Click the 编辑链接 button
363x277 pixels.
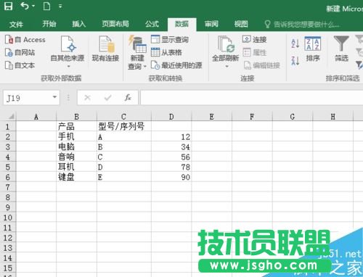pyautogui.click(x=261, y=65)
